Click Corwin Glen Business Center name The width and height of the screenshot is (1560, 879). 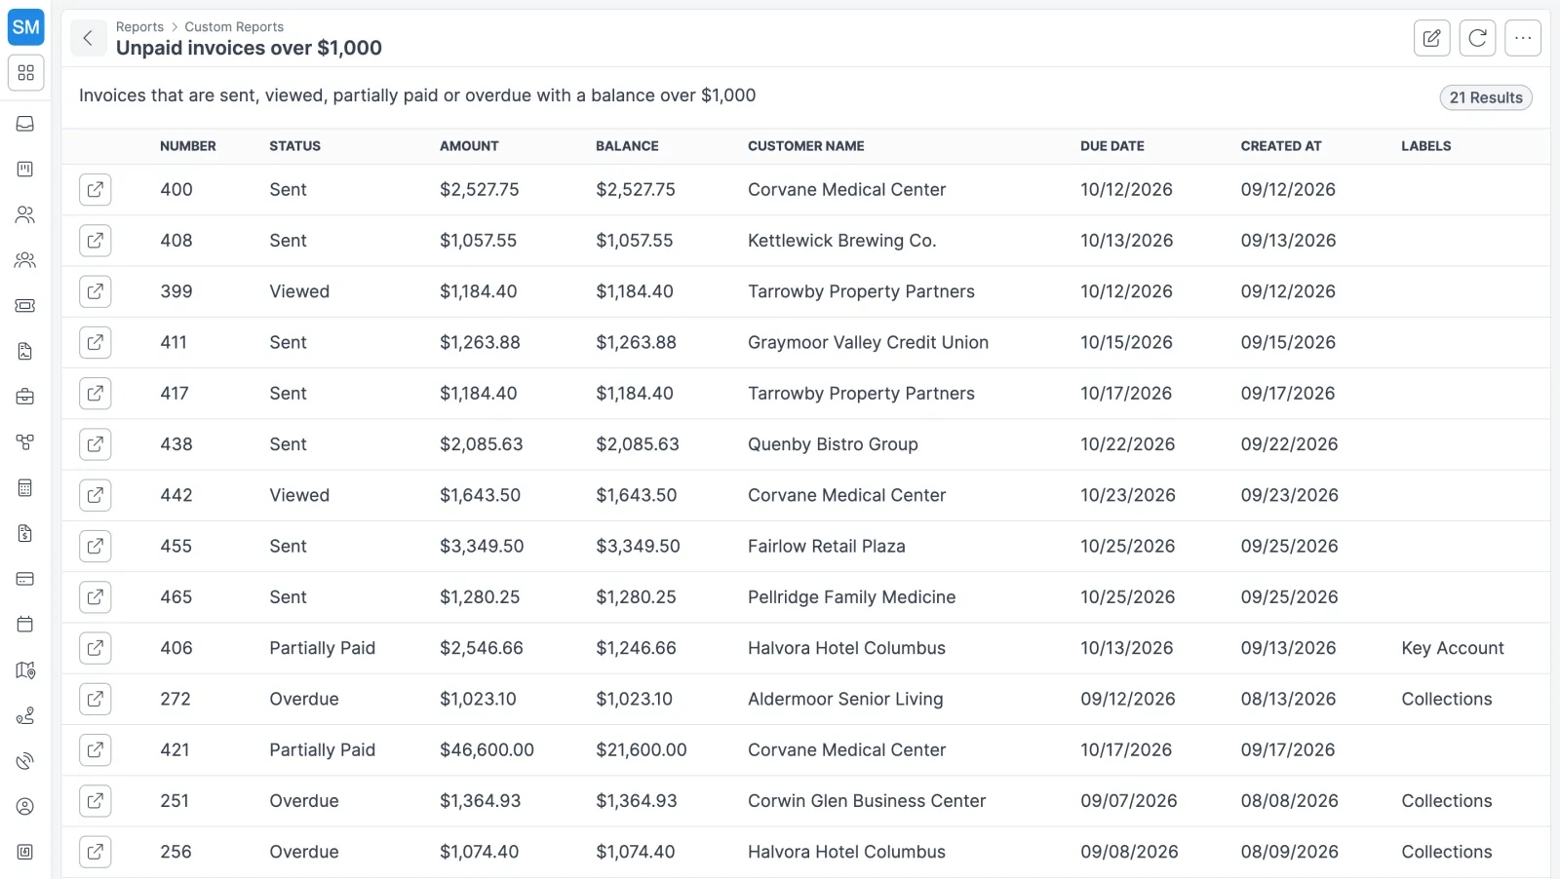tap(867, 800)
